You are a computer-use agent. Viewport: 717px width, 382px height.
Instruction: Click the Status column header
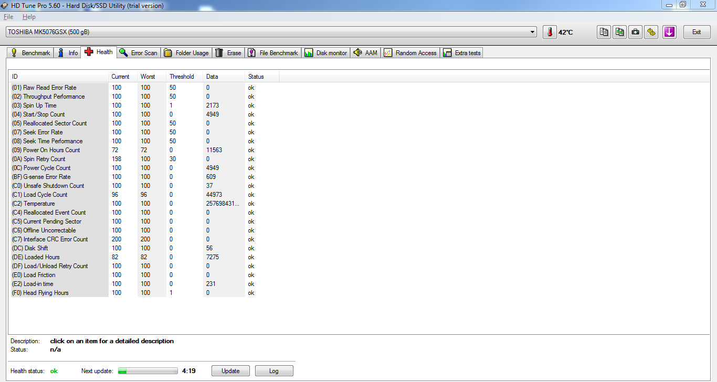(x=262, y=77)
